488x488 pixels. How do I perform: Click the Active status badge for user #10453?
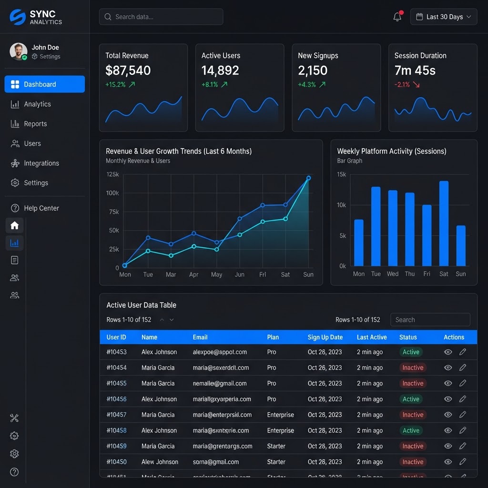(x=411, y=352)
